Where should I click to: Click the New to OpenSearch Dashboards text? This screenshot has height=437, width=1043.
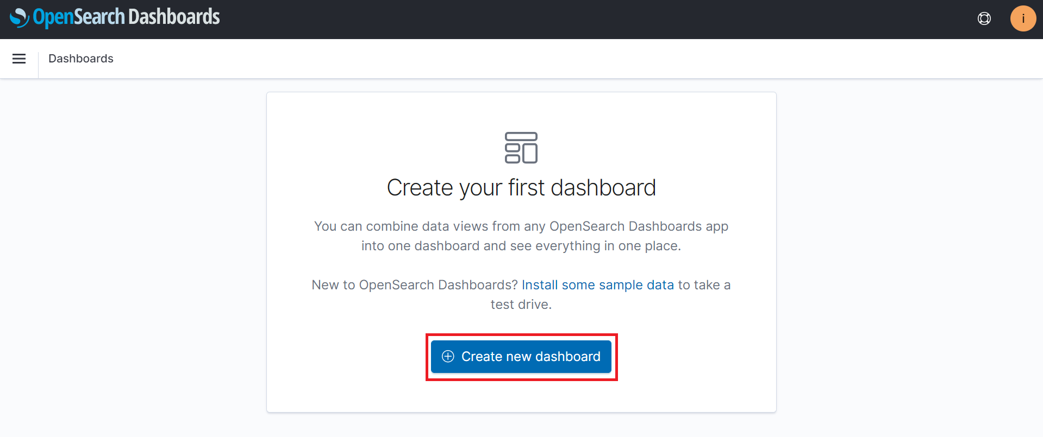click(x=415, y=285)
